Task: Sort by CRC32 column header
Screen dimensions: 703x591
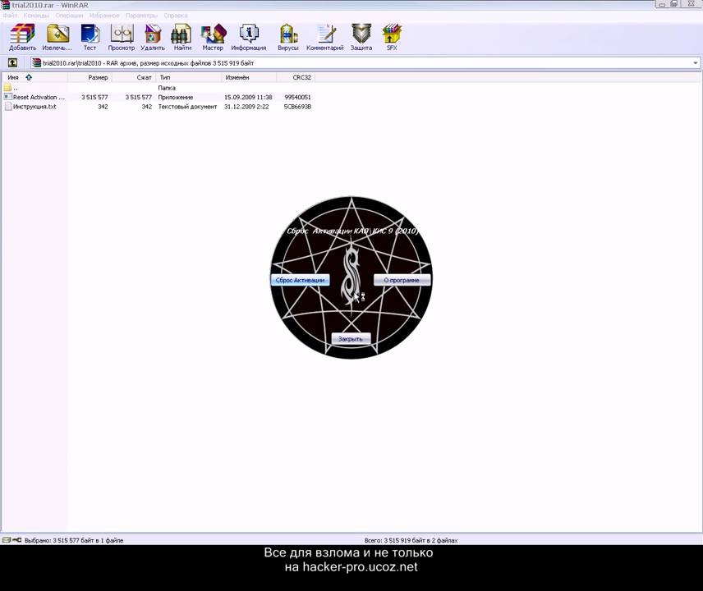Action: [x=296, y=77]
